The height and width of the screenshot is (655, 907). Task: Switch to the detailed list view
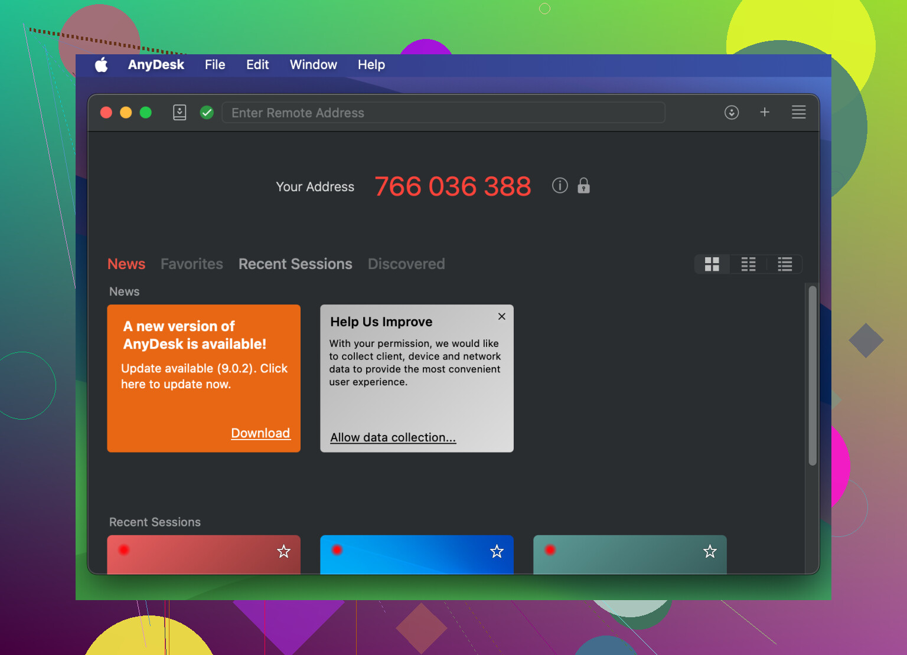coord(785,264)
